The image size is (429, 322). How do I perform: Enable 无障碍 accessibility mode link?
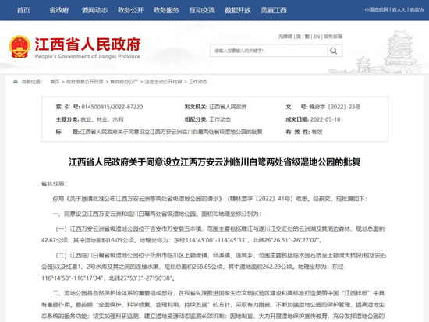coord(285,37)
